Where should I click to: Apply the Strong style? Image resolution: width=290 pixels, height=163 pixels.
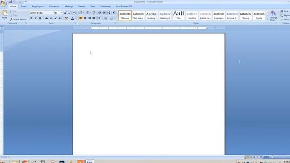click(x=246, y=15)
